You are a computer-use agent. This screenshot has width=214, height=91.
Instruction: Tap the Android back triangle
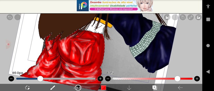[x=208, y=72]
